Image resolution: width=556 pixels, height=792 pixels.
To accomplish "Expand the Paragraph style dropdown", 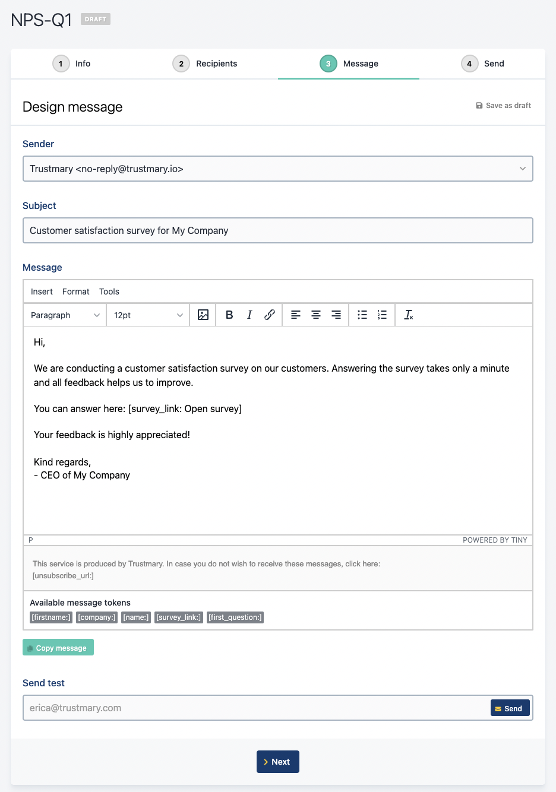I will click(65, 315).
